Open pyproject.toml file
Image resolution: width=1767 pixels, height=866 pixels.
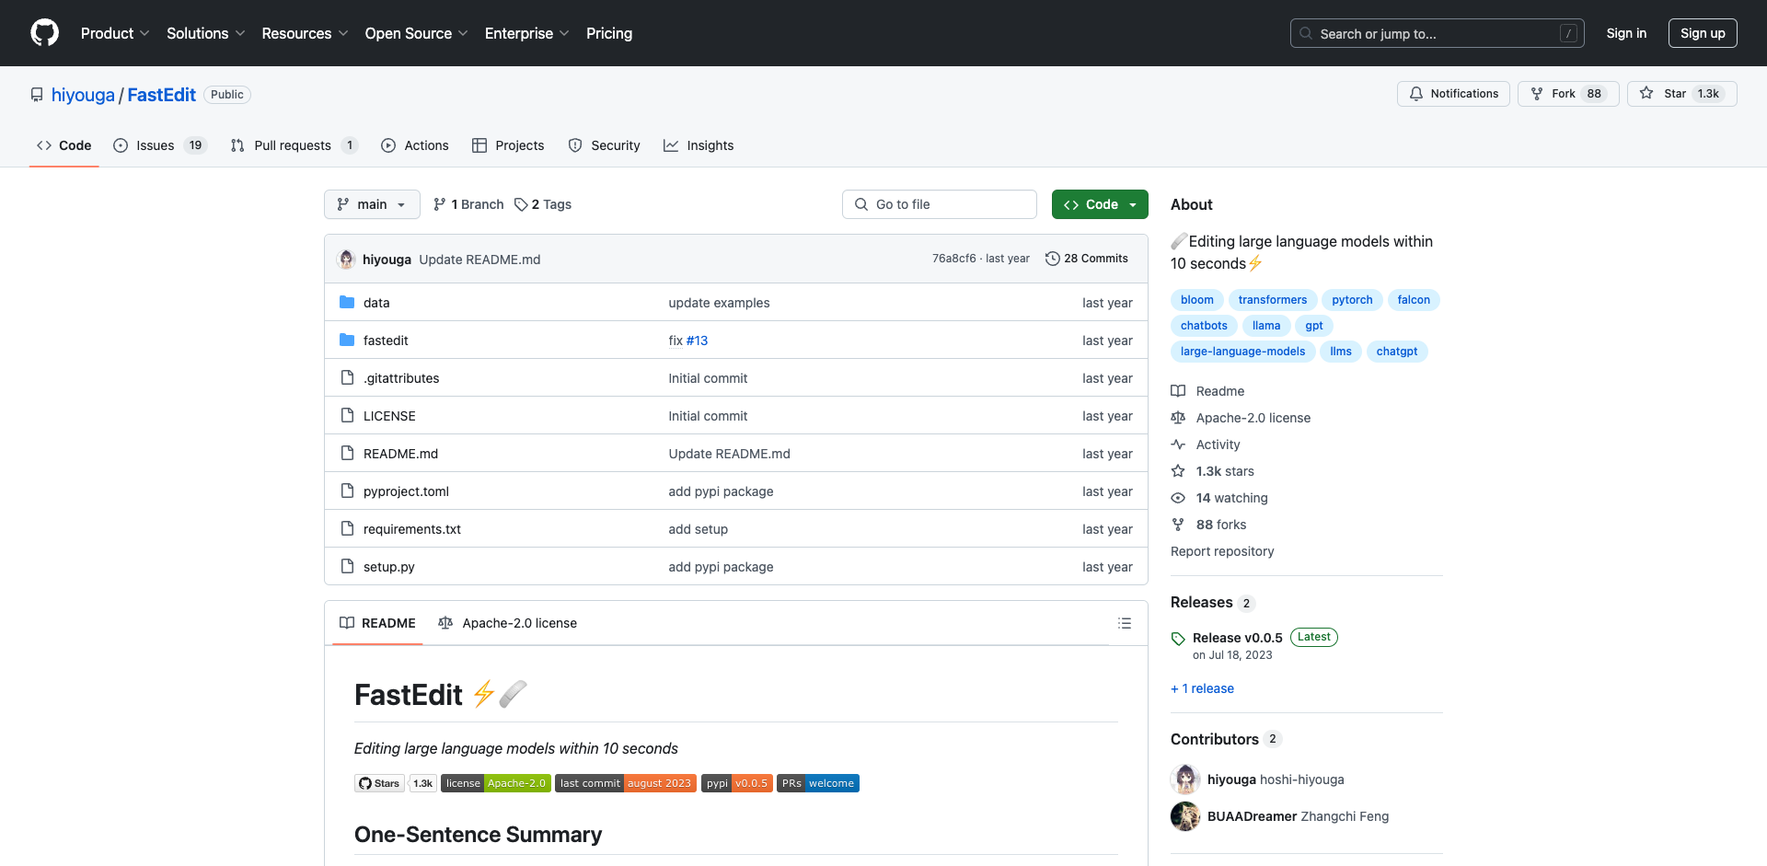406,491
